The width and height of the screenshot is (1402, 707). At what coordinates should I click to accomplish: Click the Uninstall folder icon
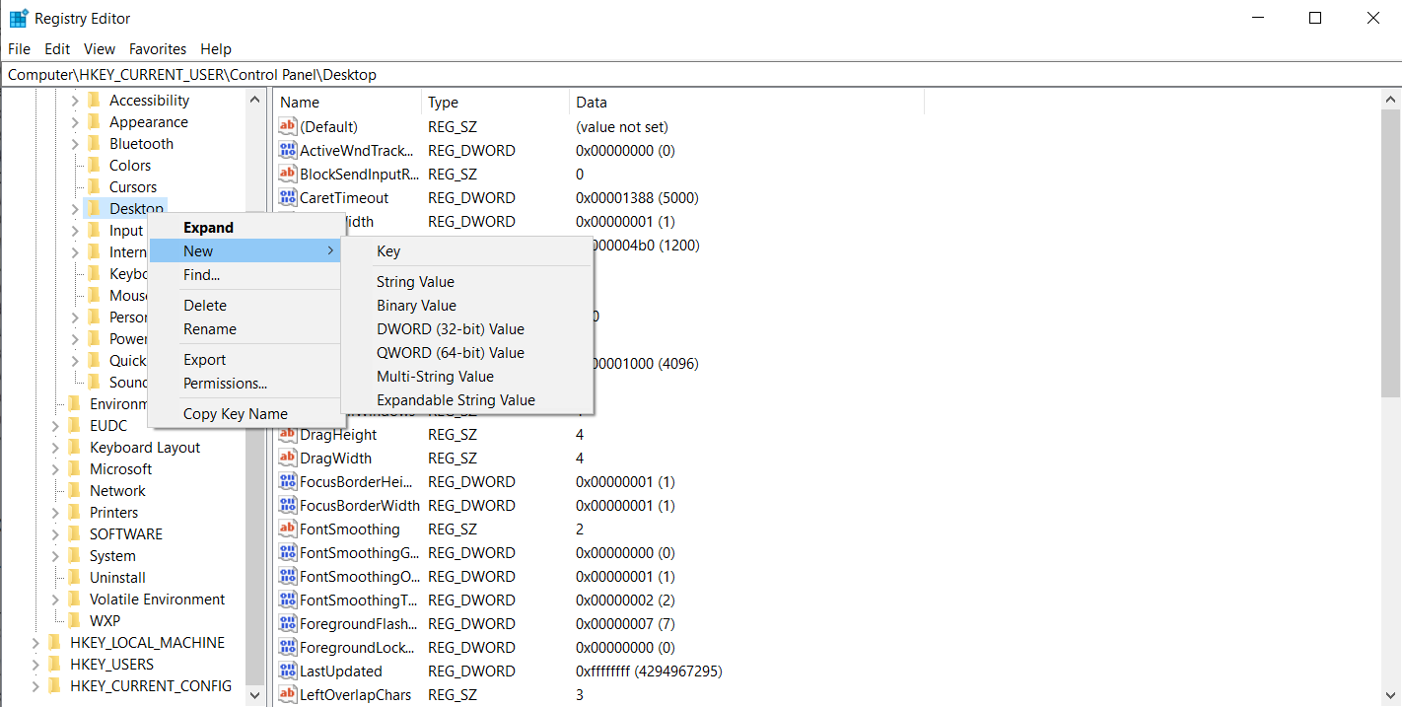tap(75, 577)
